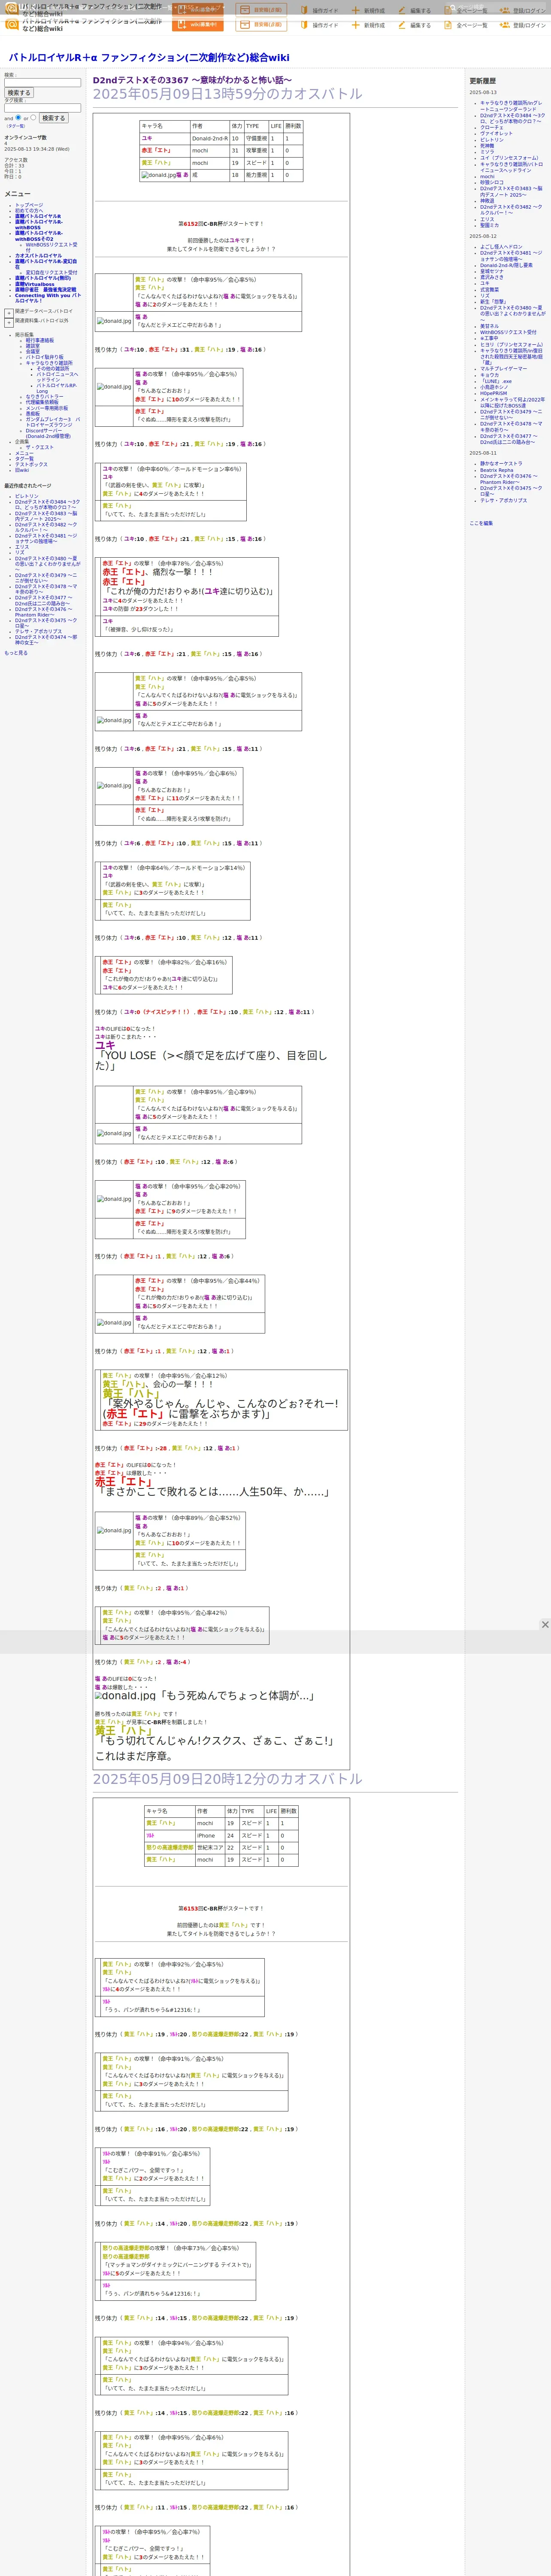The image size is (551, 2576).
Task: Open the 雑談室 board link
Action: [33, 346]
